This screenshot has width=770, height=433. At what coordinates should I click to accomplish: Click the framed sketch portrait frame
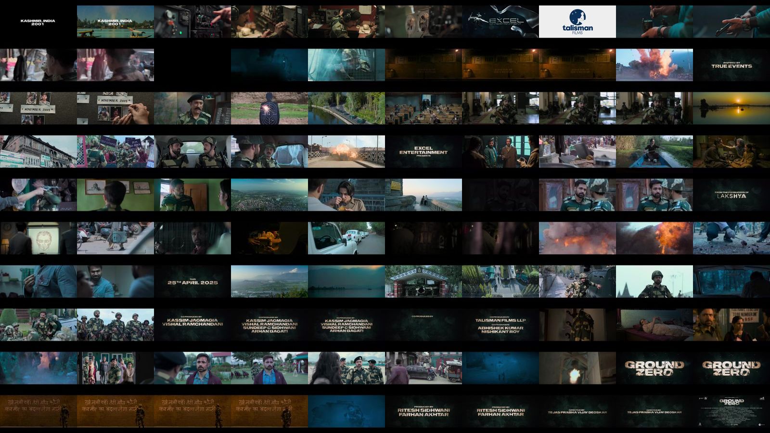38,238
